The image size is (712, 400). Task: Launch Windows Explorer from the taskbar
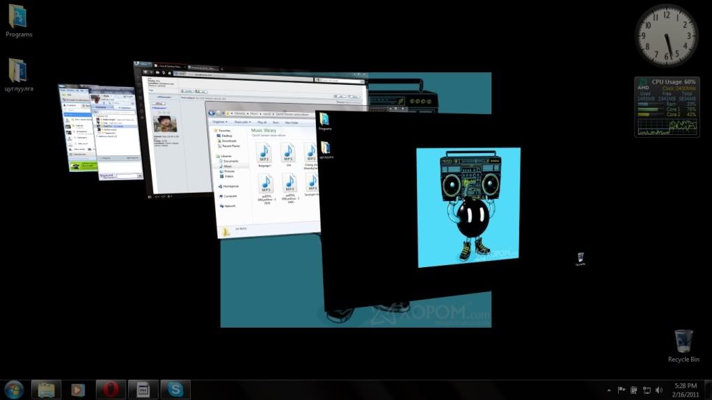[47, 390]
